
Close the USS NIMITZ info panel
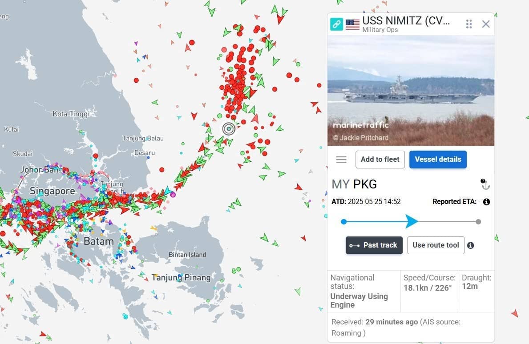click(486, 24)
